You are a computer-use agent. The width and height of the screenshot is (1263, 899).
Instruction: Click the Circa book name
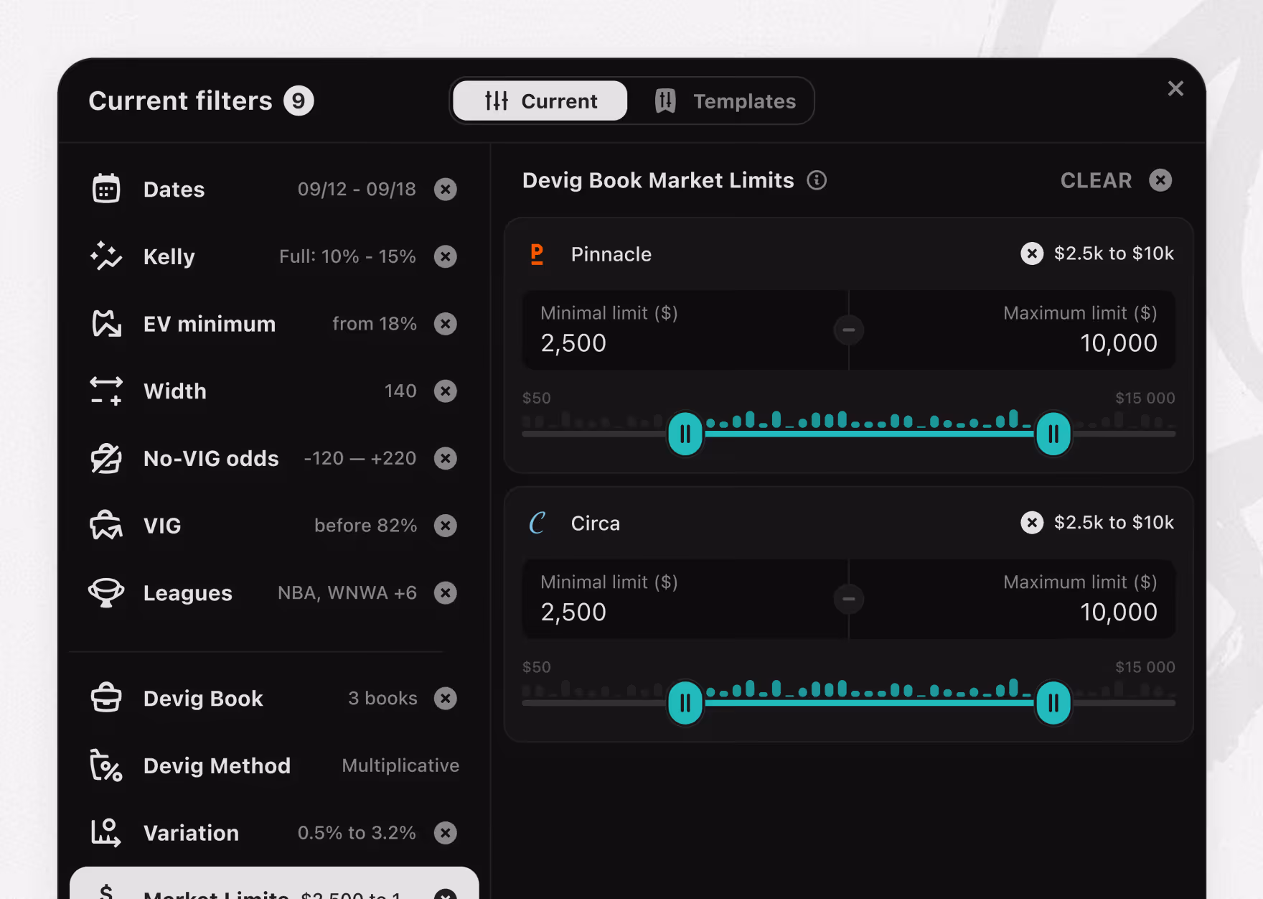click(596, 523)
